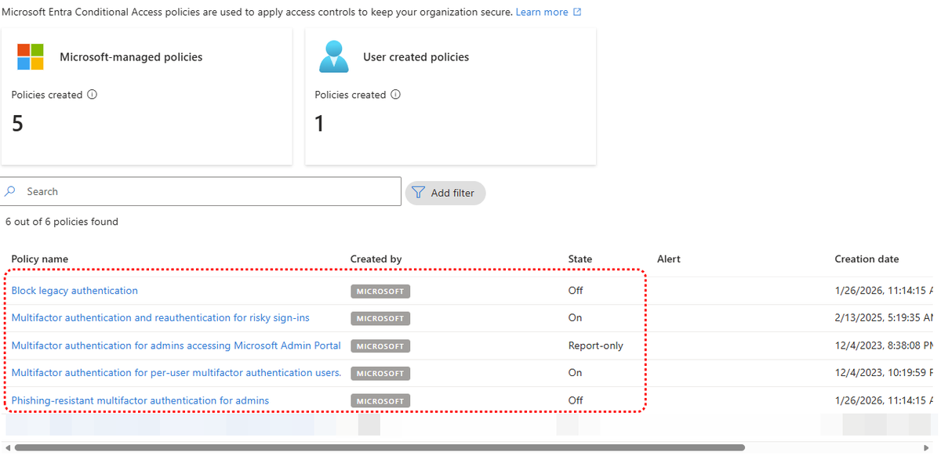Click creation date 12/4/2023, 8:38:08 cell
Screen dimensions: 941x456
[x=885, y=346]
